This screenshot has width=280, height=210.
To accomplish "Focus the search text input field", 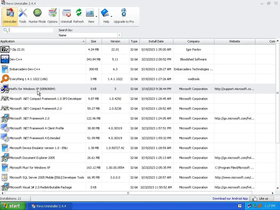I will (x=31, y=30).
